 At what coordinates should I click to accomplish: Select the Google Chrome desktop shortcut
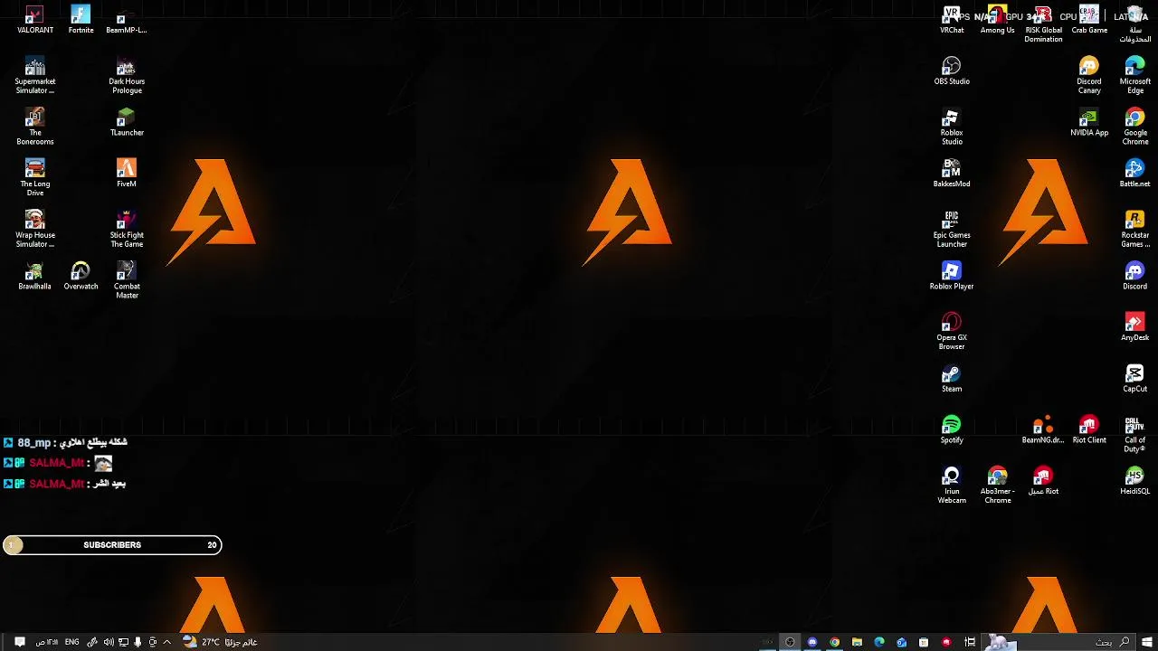pos(1135,127)
